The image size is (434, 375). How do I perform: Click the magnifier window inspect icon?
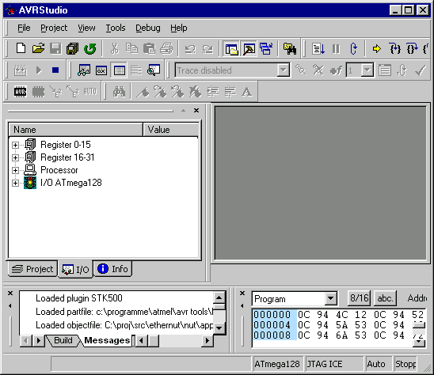pyautogui.click(x=154, y=70)
